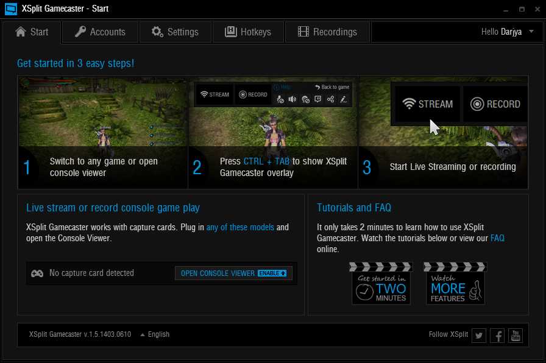Watch the 'MORE FEATURES' tutorial video
This screenshot has height=363, width=546.
(455, 284)
